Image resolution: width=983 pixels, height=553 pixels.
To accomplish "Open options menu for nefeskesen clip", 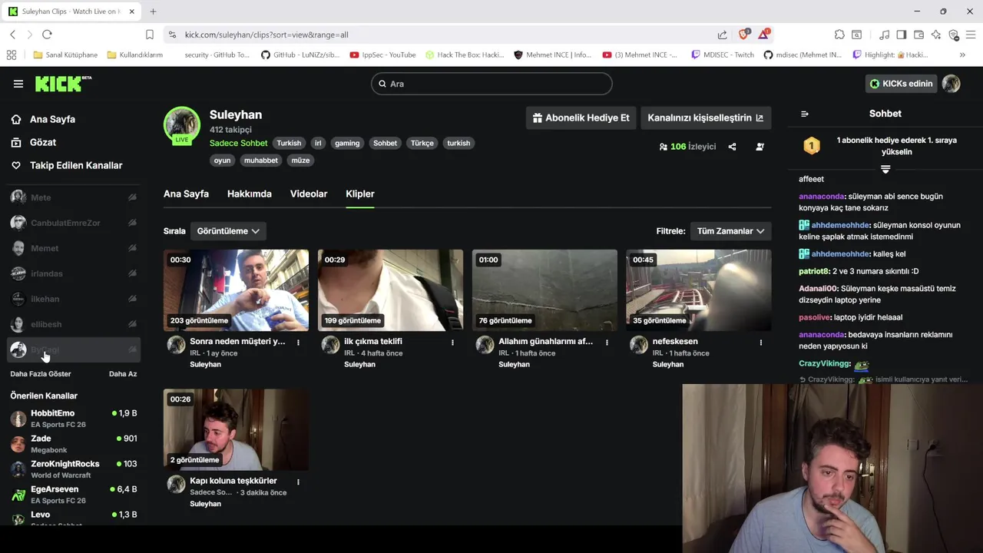I will pyautogui.click(x=761, y=343).
